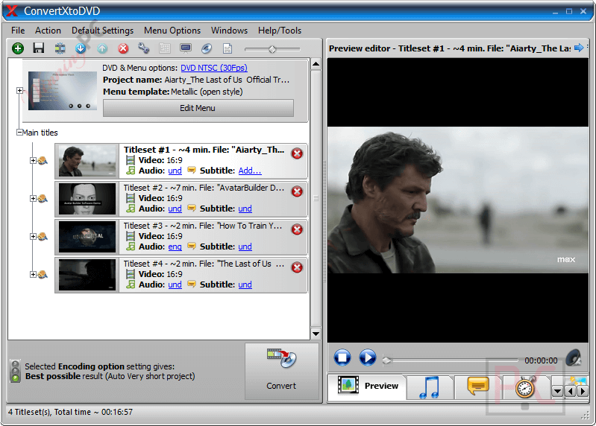This screenshot has height=426, width=596.
Task: Remove Titleset #3 How To Train with red X
Action: pyautogui.click(x=297, y=229)
